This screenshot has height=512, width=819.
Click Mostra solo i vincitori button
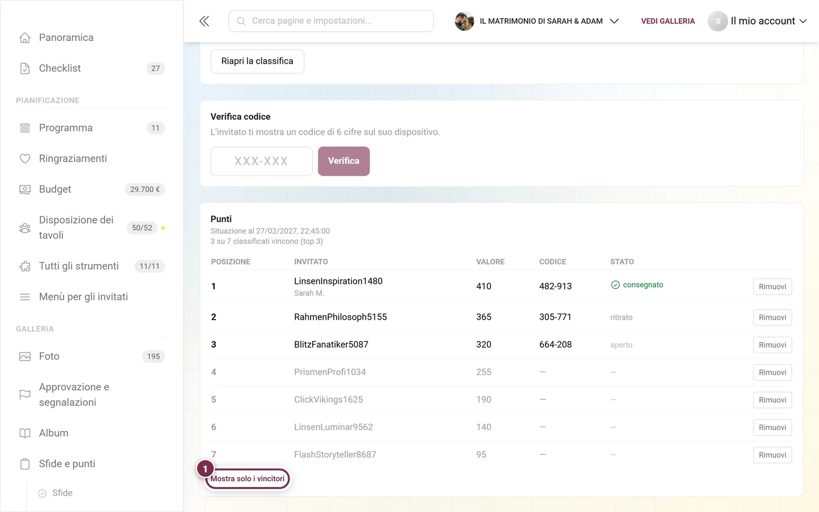tap(247, 478)
